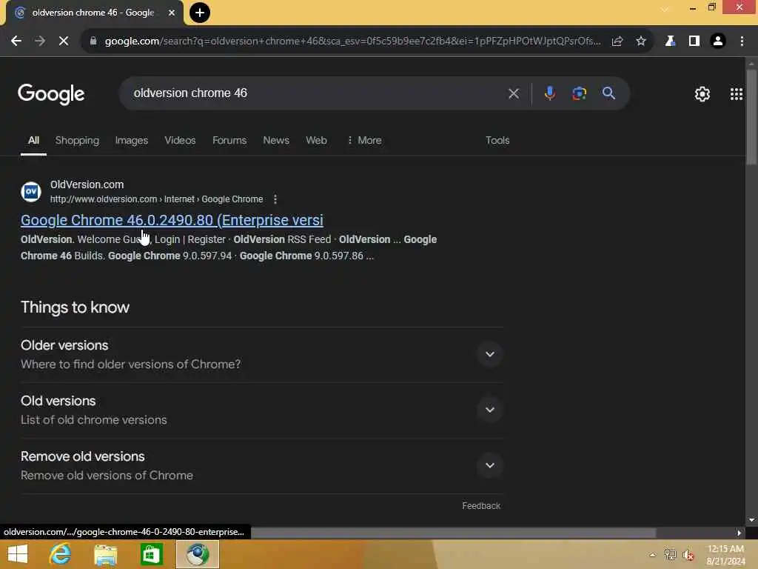The width and height of the screenshot is (758, 569).
Task: Click the address bar URL
Action: pyautogui.click(x=353, y=41)
